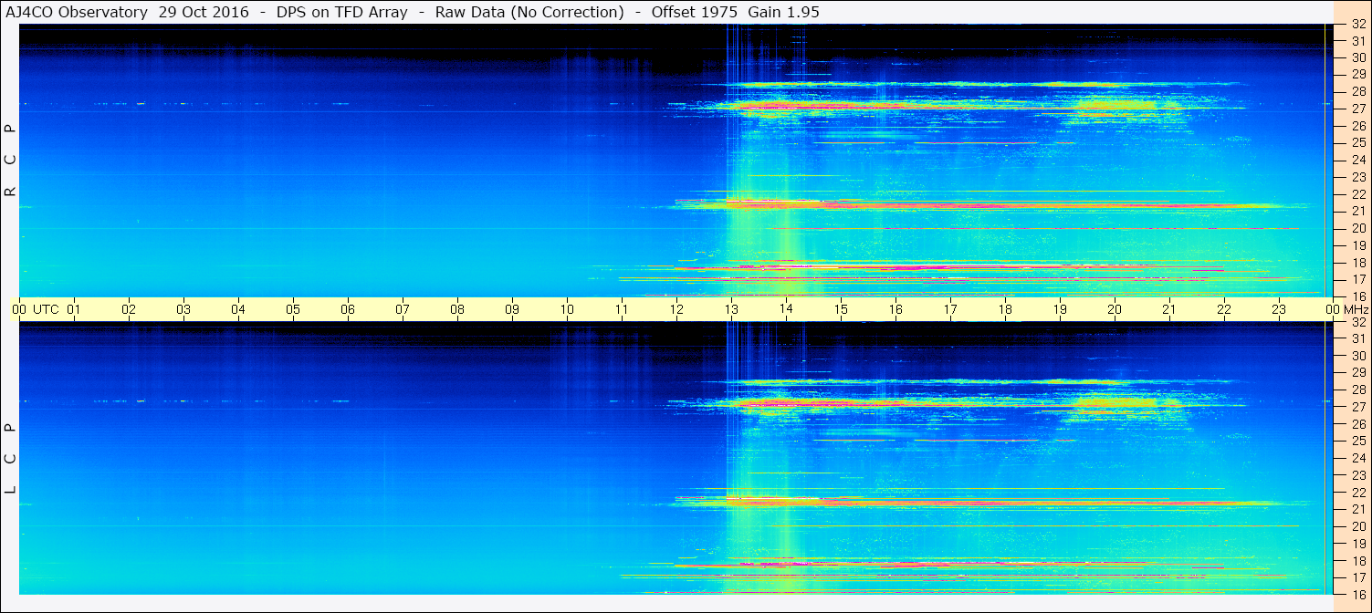1372x613 pixels.
Task: Click the 14 hour marker on time axis
Action: (786, 309)
